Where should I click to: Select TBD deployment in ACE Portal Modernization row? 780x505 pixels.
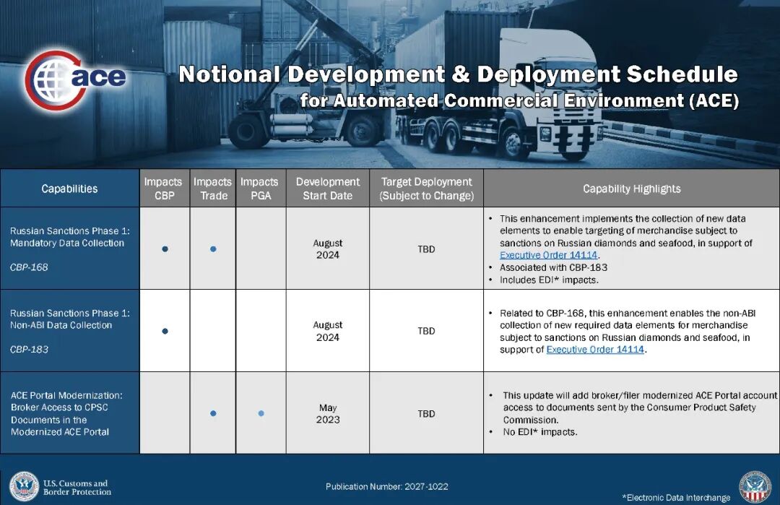[x=426, y=413]
